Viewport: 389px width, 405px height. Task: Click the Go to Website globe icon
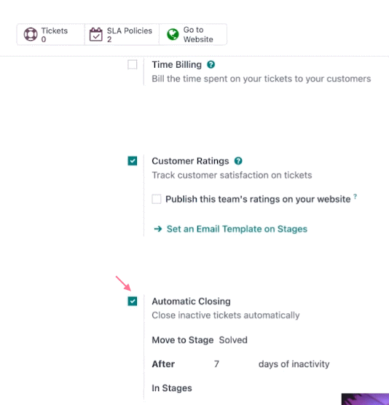[x=173, y=34]
